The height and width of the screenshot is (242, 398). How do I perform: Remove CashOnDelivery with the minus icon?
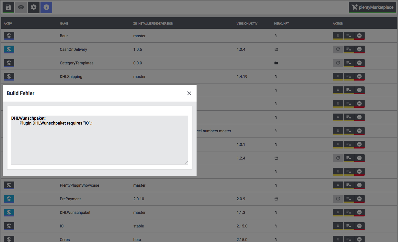pyautogui.click(x=359, y=49)
